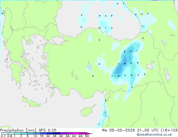Screen dimensions: 178x137
Task: Click the '(18+126' forecast run text
Action: [x=169, y=130]
